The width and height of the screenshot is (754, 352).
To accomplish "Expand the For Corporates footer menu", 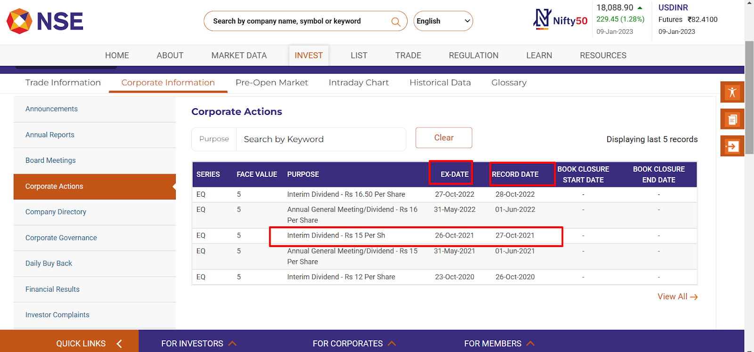I will [x=354, y=344].
